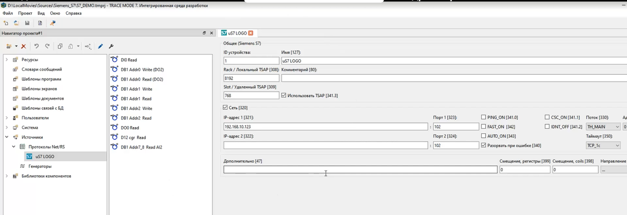Viewport: 627px width, 215px height.
Task: Click the Направление ellipsis button
Action: tap(613, 170)
